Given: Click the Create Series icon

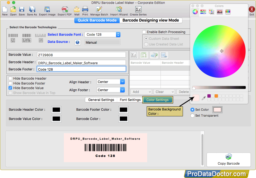Looking at the screenshot, I should (x=138, y=10).
